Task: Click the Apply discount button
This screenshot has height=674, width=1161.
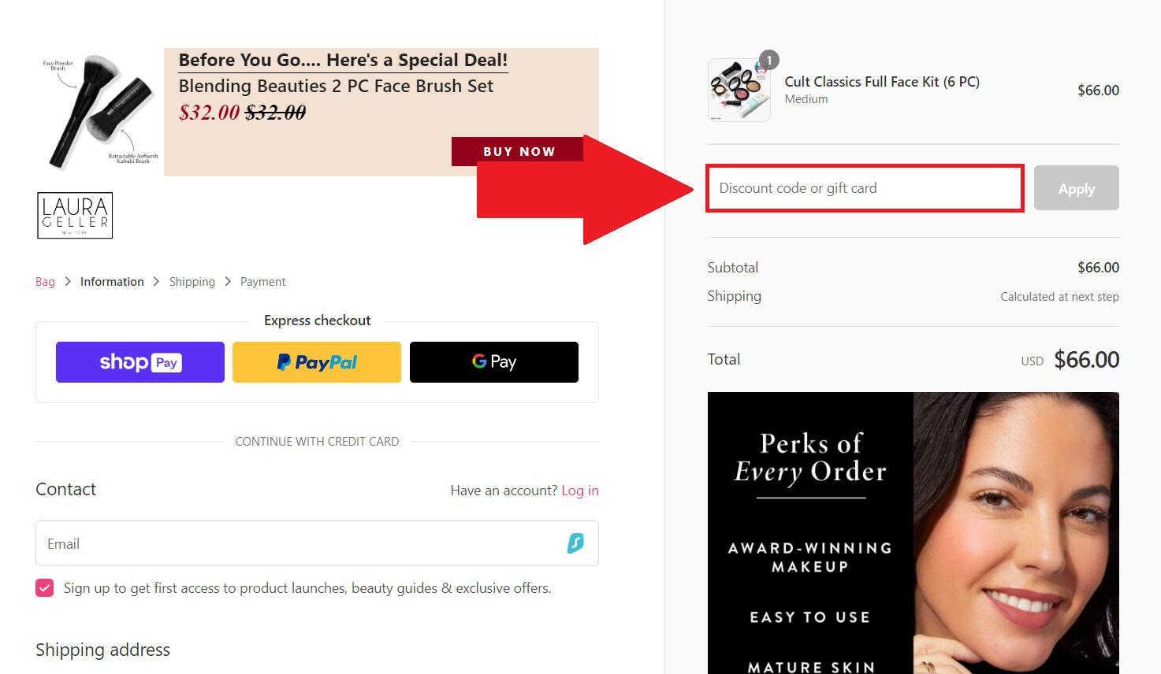Action: 1076,188
